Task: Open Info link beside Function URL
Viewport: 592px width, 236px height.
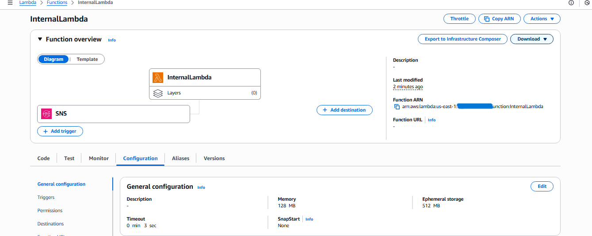Action: [432, 120]
